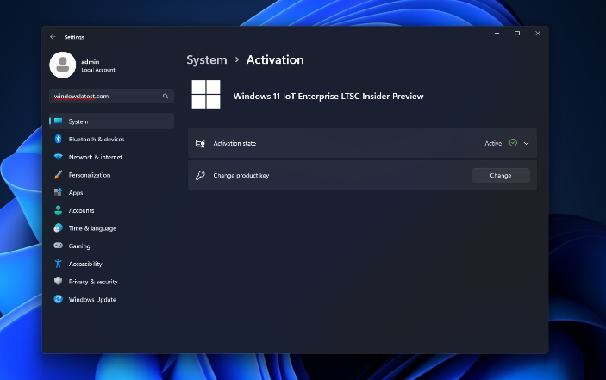The height and width of the screenshot is (380, 606).
Task: Click the admin user avatar picture
Action: click(63, 65)
